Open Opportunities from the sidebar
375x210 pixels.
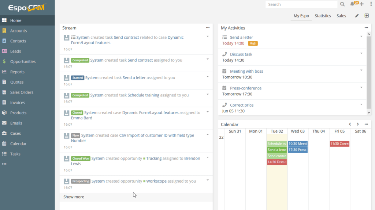[23, 62]
